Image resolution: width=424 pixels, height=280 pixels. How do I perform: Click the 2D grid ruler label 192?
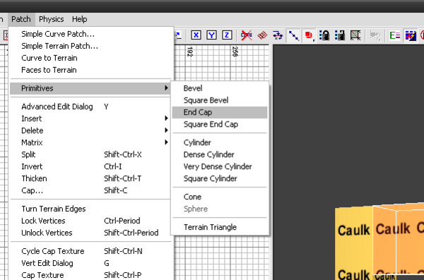pos(190,52)
